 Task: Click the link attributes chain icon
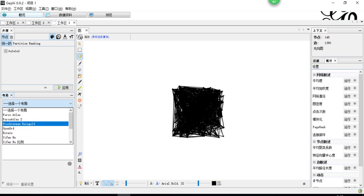coord(45,88)
